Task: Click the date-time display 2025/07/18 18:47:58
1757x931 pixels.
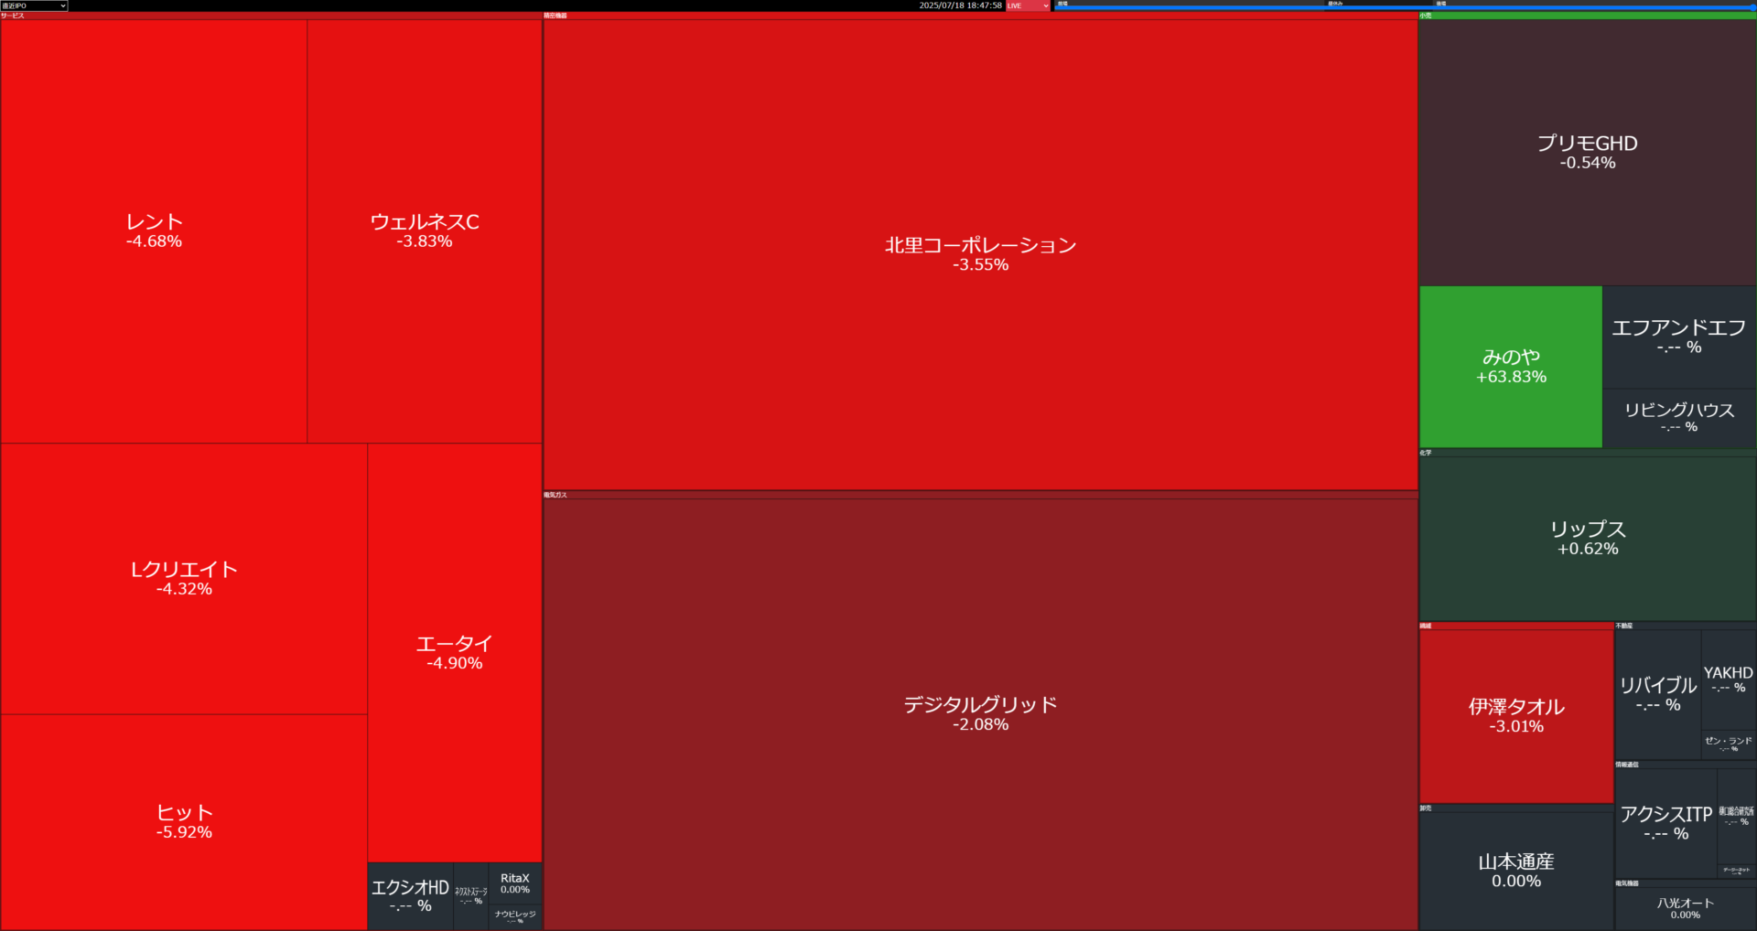Action: [960, 5]
